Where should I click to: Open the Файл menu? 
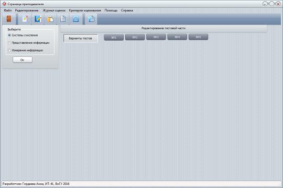8,10
